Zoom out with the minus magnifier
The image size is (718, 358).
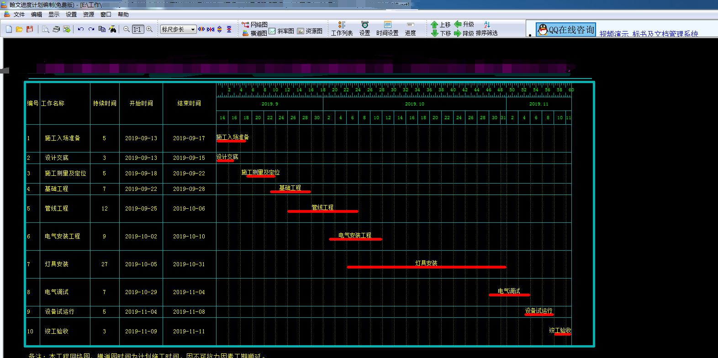click(127, 29)
